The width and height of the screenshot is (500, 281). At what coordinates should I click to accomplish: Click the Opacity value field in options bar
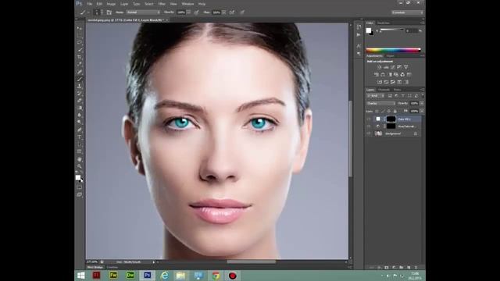[x=181, y=12]
